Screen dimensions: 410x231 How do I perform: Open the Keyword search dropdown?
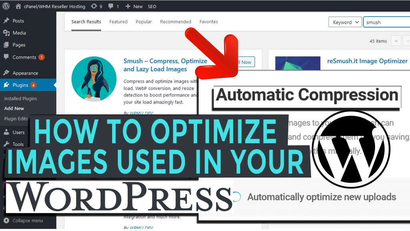pos(345,22)
